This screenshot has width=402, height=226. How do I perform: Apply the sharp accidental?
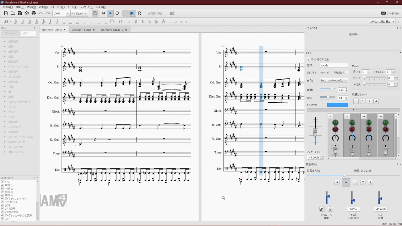pyautogui.click(x=136, y=22)
